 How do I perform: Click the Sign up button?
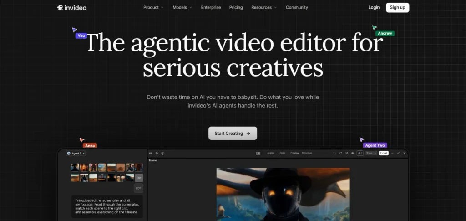pos(397,7)
